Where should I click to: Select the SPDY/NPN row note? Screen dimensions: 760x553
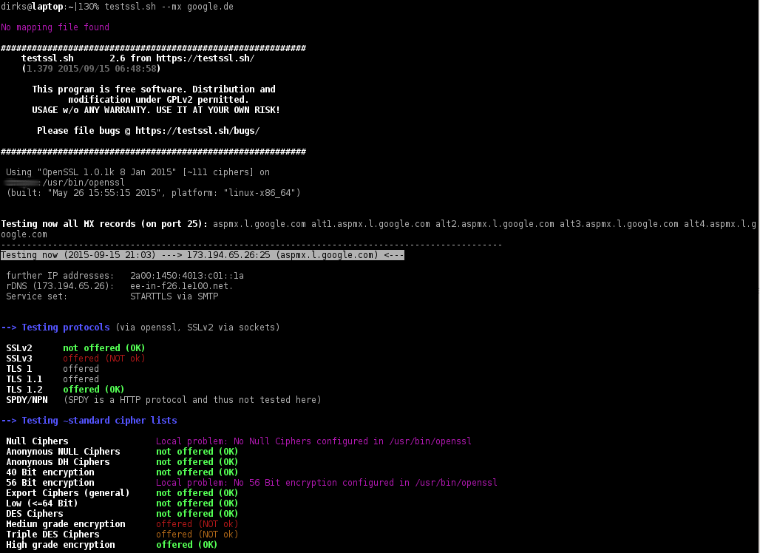(x=192, y=400)
